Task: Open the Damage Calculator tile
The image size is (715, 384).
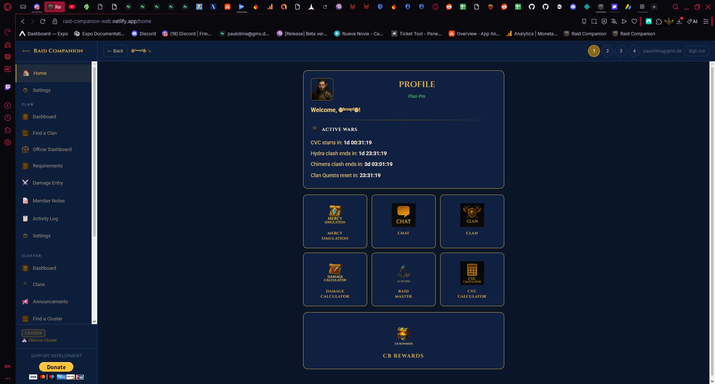Action: click(335, 279)
